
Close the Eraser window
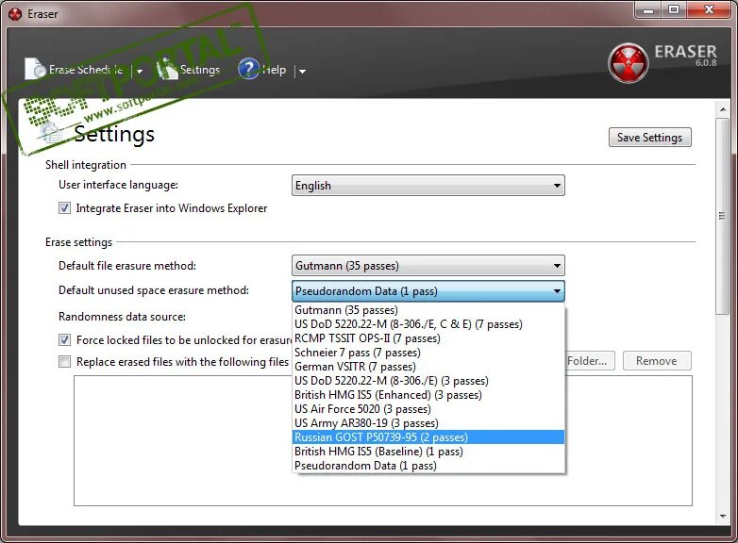[709, 9]
